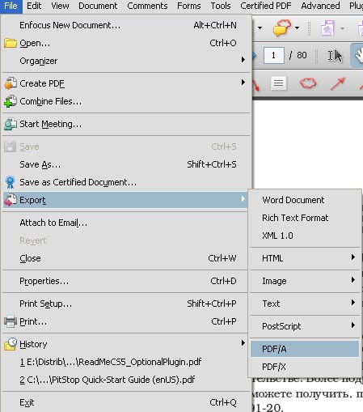The image size is (363, 412).
Task: Click the Combine Files icon
Action: coord(11,101)
